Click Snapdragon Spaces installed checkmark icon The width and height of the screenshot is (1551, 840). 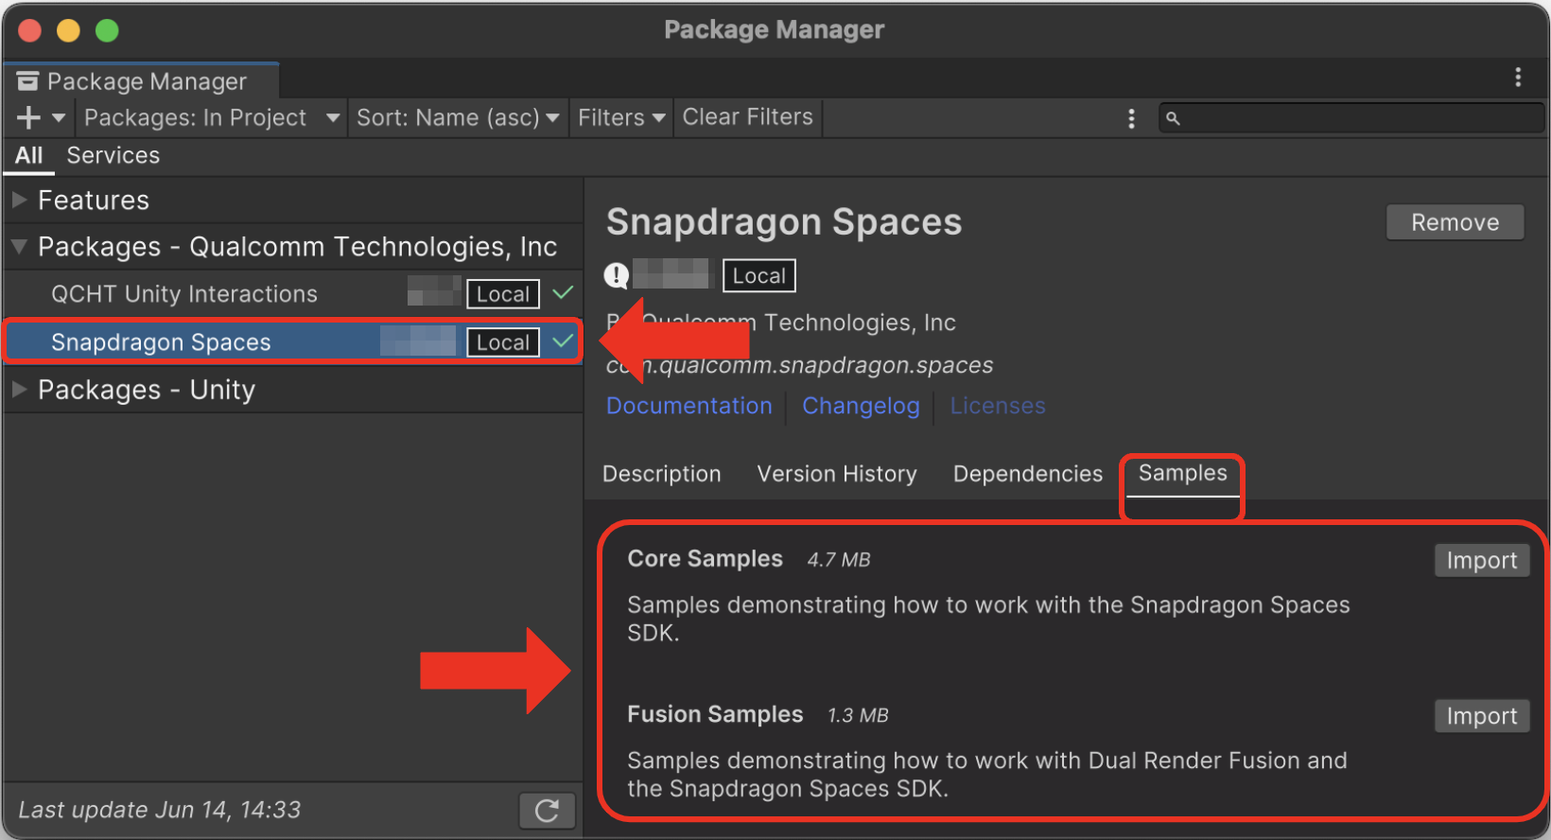pyautogui.click(x=563, y=341)
